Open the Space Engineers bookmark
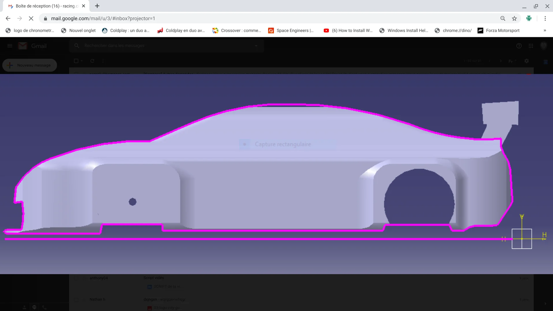 [291, 31]
